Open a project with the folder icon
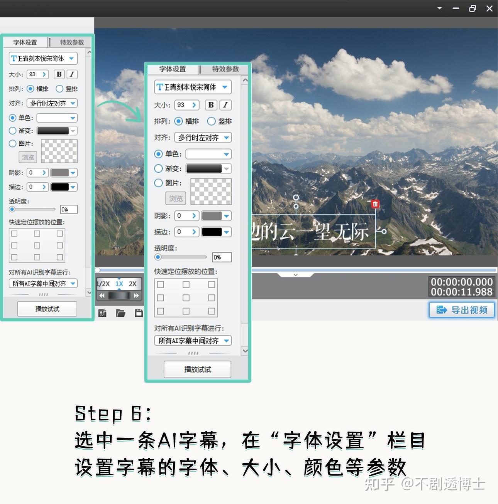Screen dimensions: 498x504 121,313
